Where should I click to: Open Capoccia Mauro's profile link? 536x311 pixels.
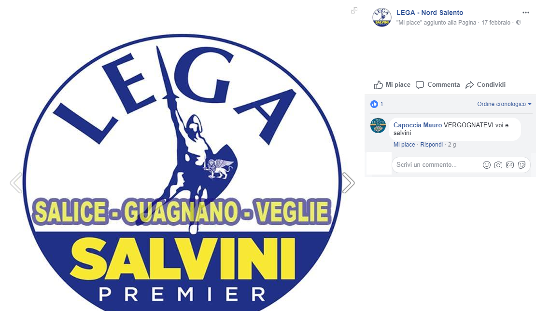coord(417,125)
